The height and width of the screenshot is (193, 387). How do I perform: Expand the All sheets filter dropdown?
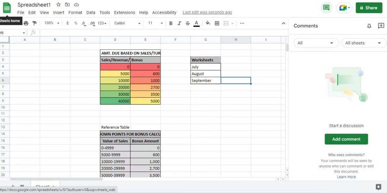coord(363,43)
